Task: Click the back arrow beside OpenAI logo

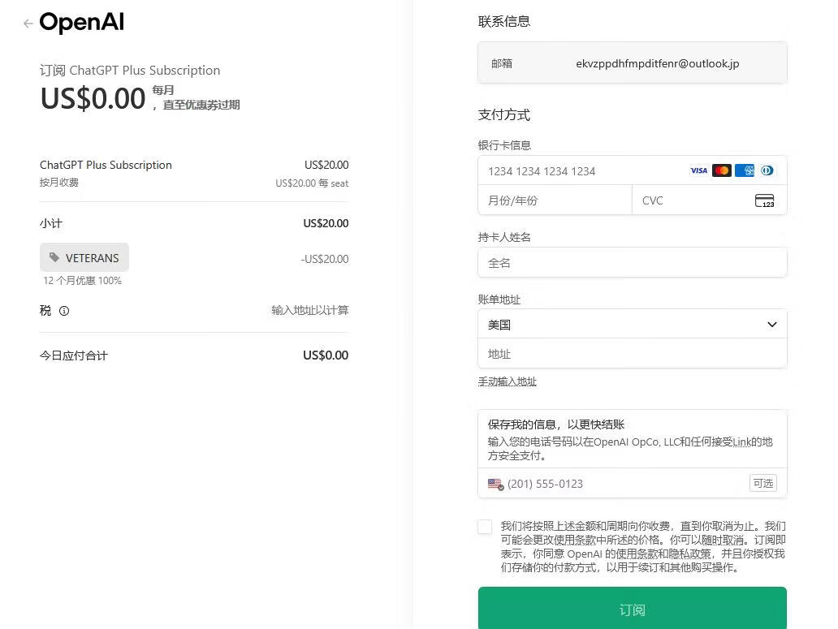Action: pyautogui.click(x=27, y=24)
